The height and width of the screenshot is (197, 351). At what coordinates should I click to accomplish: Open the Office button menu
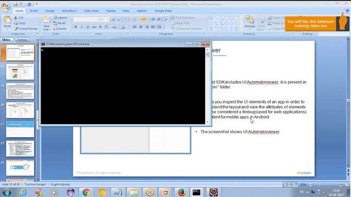(5, 6)
